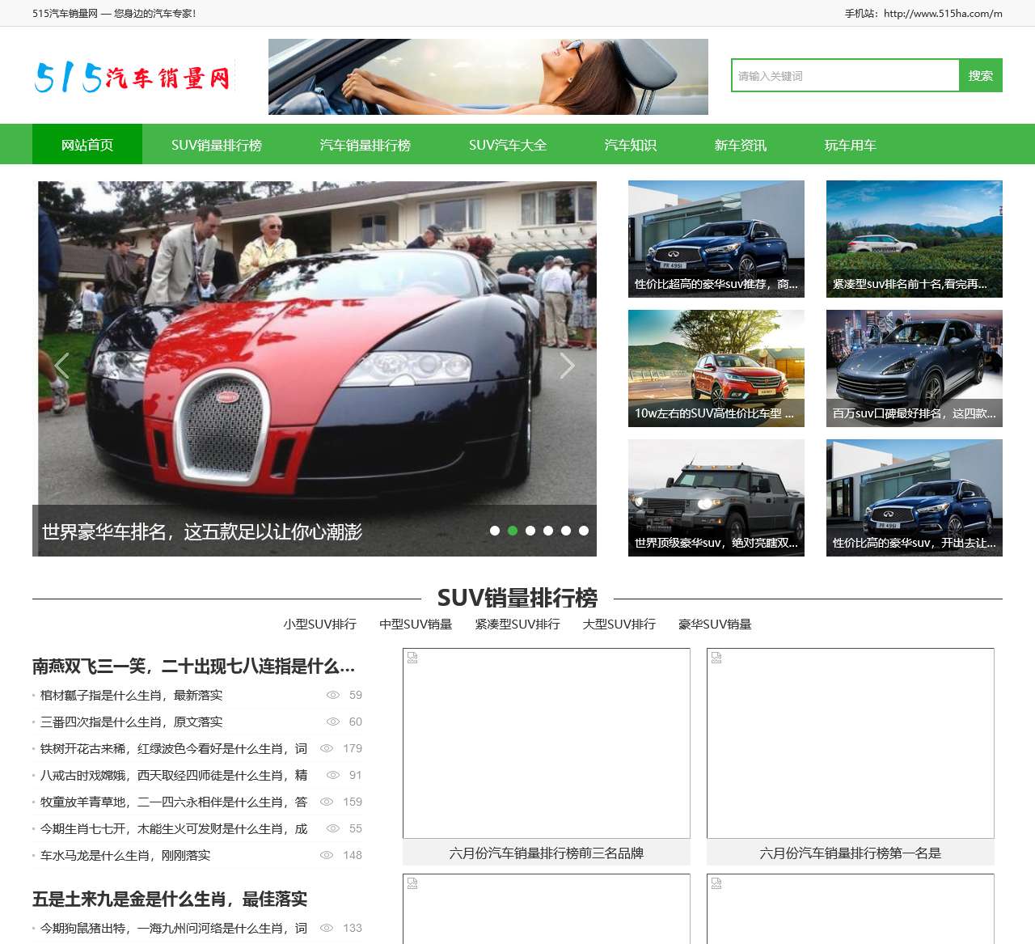Open 百万suv口碑最好排名 thumbnail

pyautogui.click(x=915, y=368)
